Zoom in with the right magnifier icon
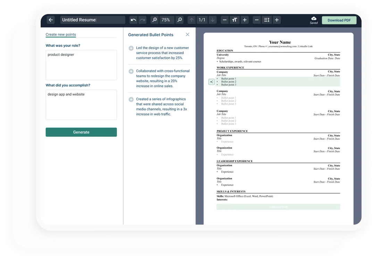The height and width of the screenshot is (261, 375). 180,20
